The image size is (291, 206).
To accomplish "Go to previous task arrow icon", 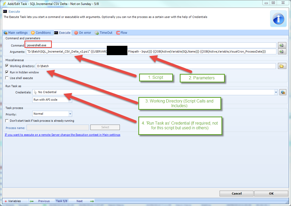I will (x=32, y=201).
